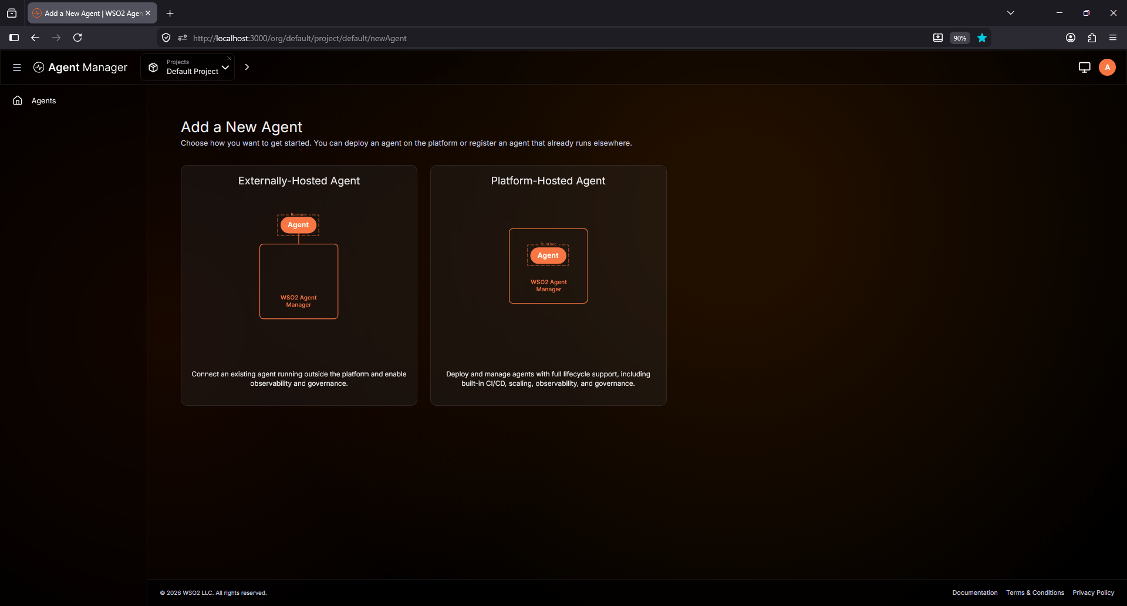Click the bookmark star icon
1127x606 pixels.
coord(982,38)
